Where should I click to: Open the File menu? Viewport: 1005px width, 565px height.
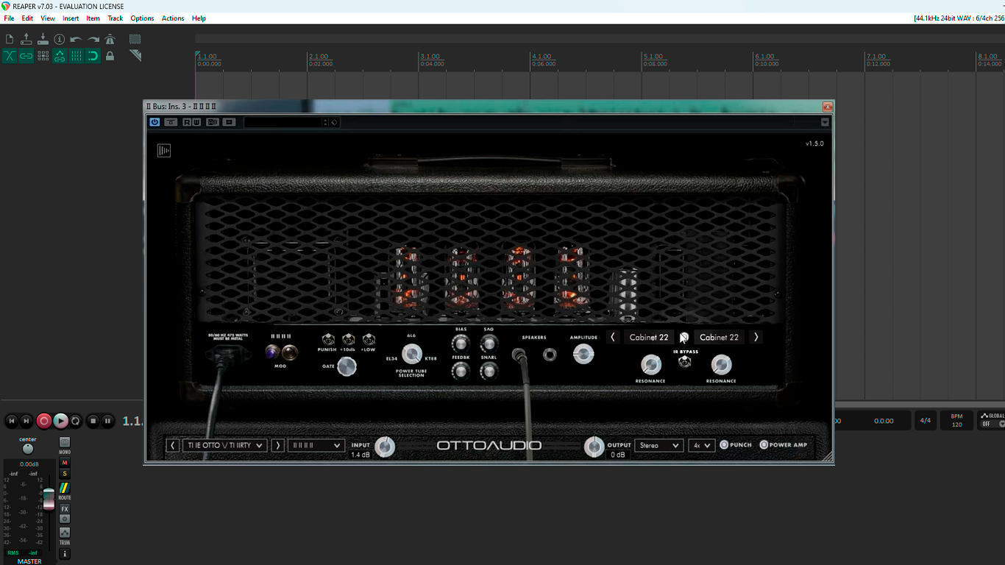(9, 18)
